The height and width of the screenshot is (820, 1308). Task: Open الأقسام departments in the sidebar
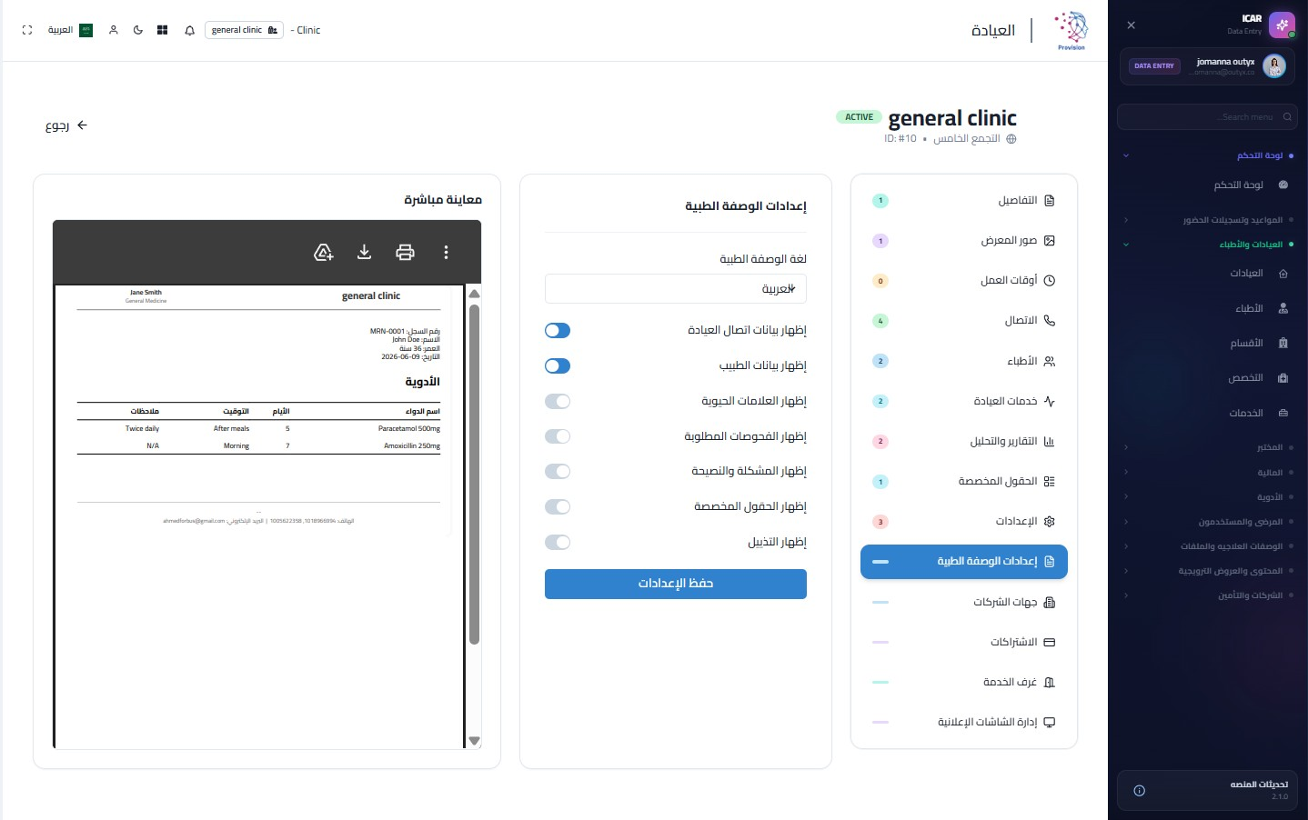(1208, 343)
